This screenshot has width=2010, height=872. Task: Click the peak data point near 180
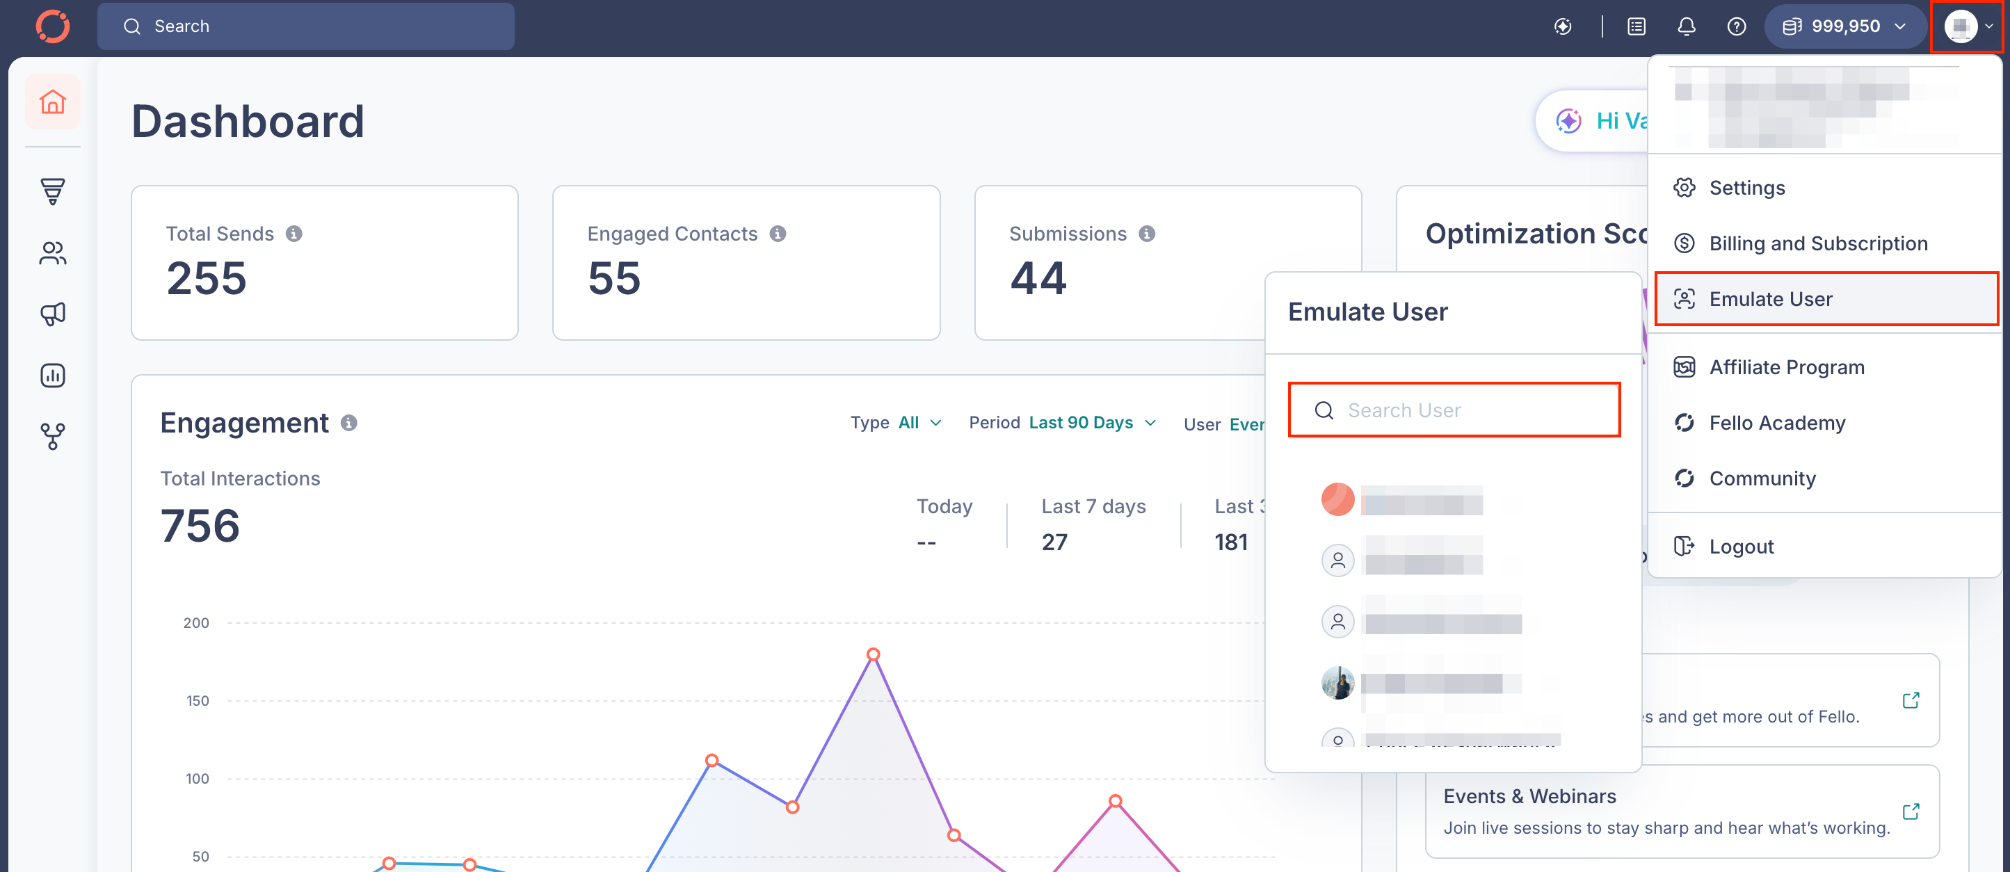(873, 654)
